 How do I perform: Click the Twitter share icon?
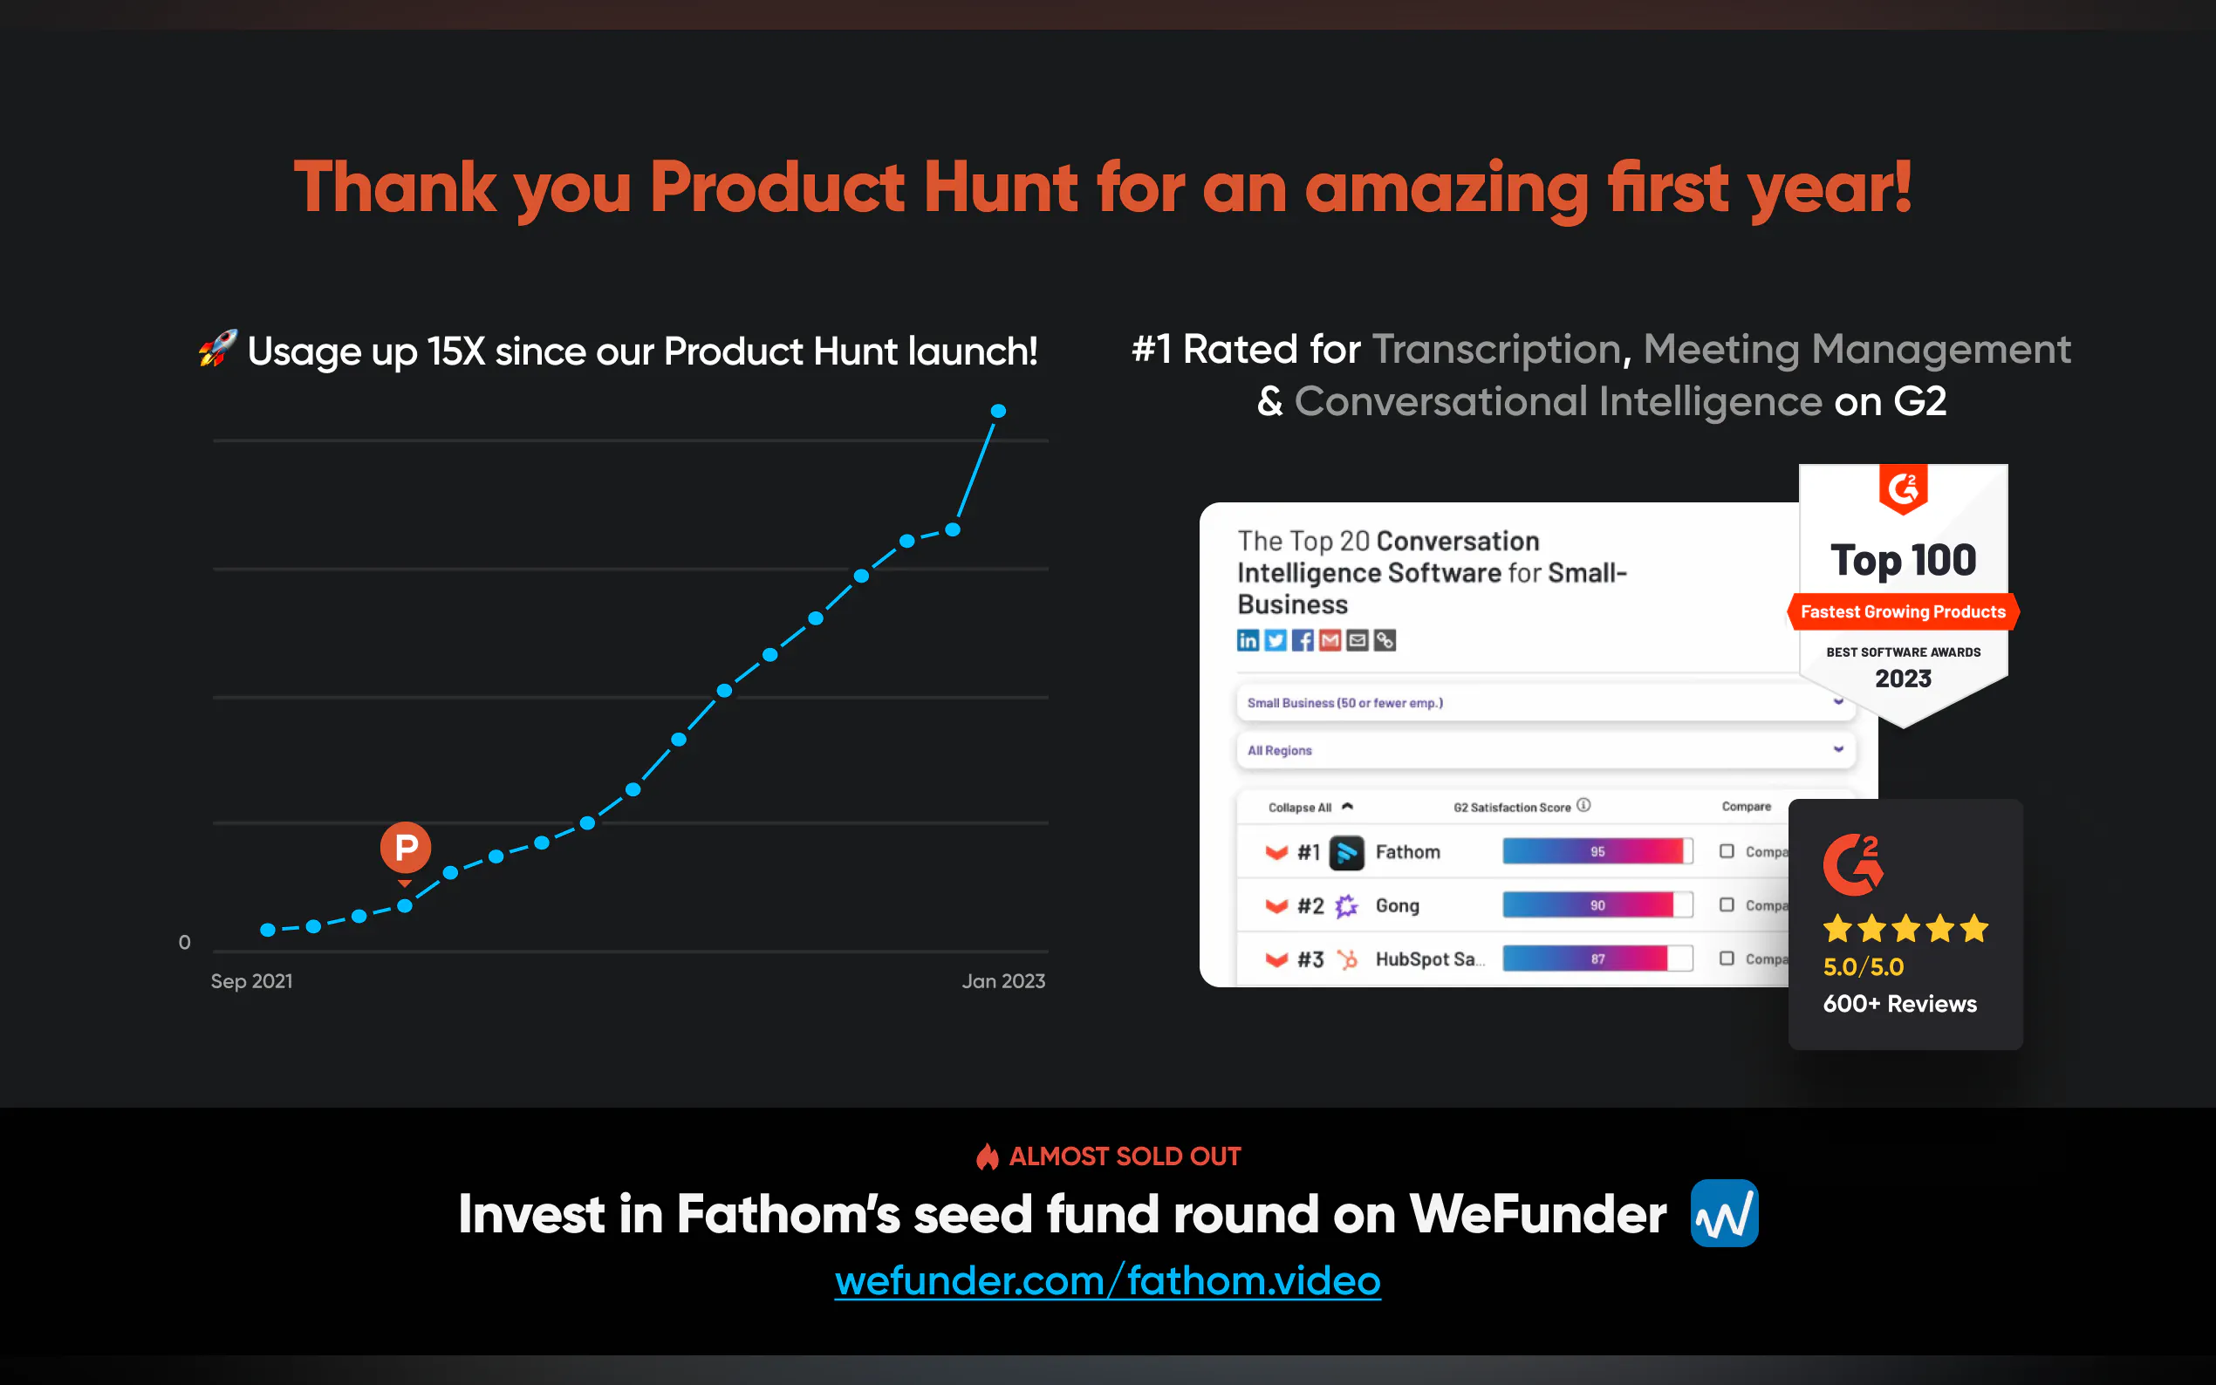point(1276,640)
